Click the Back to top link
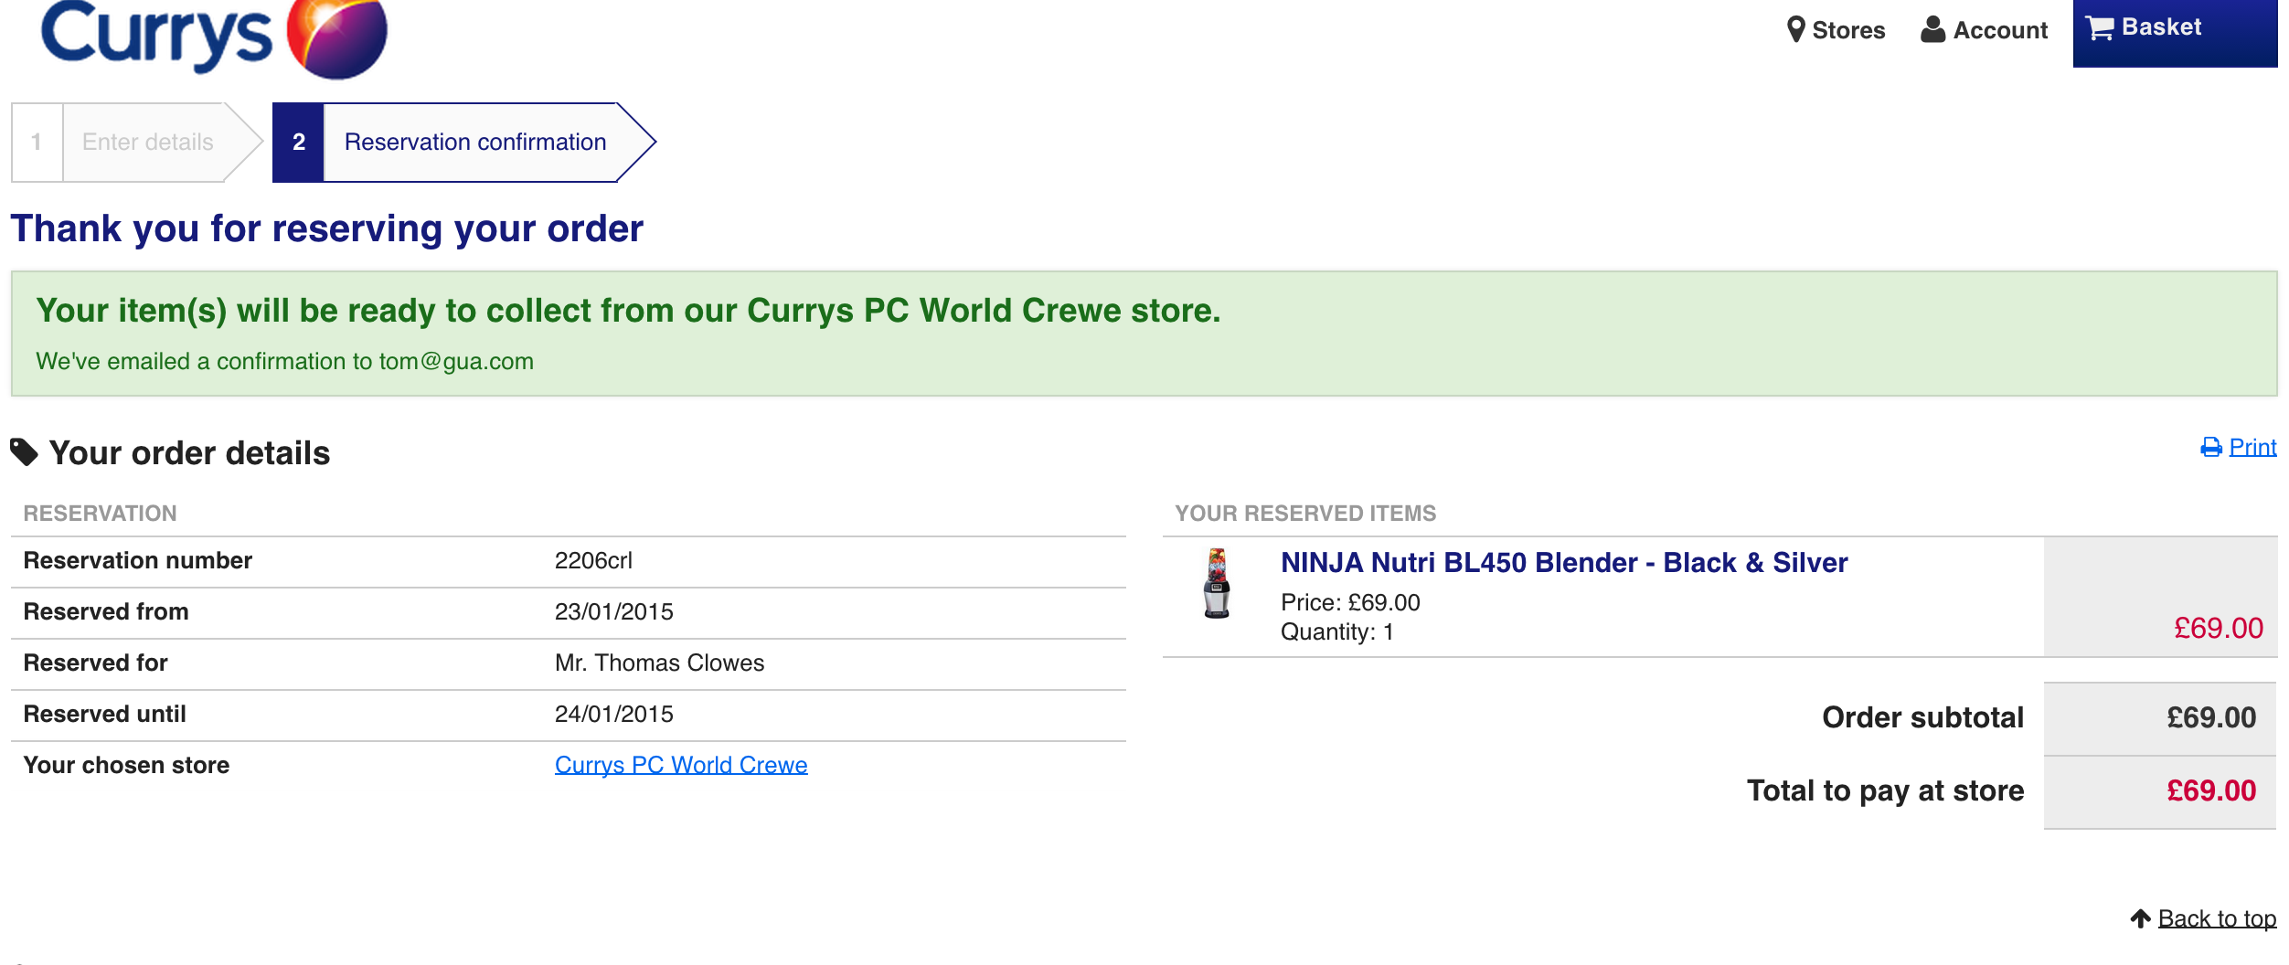The height and width of the screenshot is (965, 2289). click(x=2217, y=918)
